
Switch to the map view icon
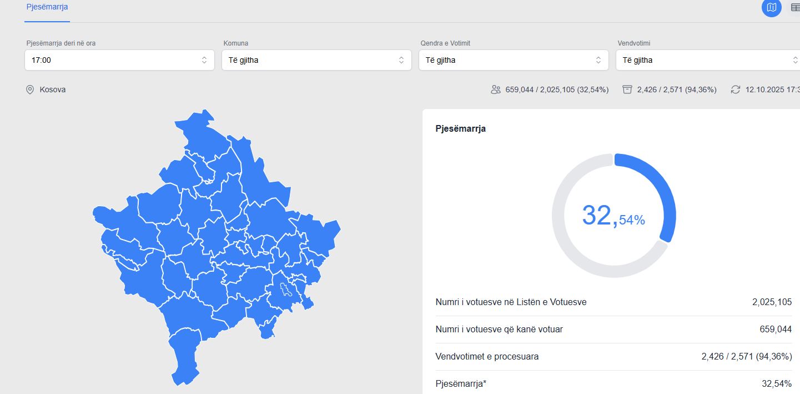click(771, 7)
